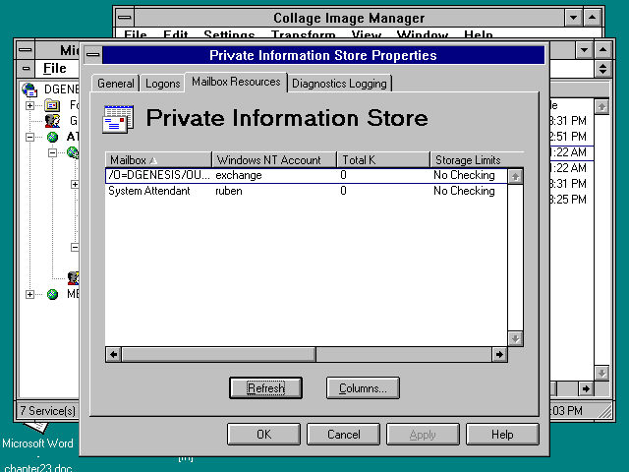Minimize the Collage Image Manager window

574,18
